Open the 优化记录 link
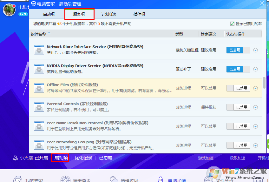 (83, 158)
